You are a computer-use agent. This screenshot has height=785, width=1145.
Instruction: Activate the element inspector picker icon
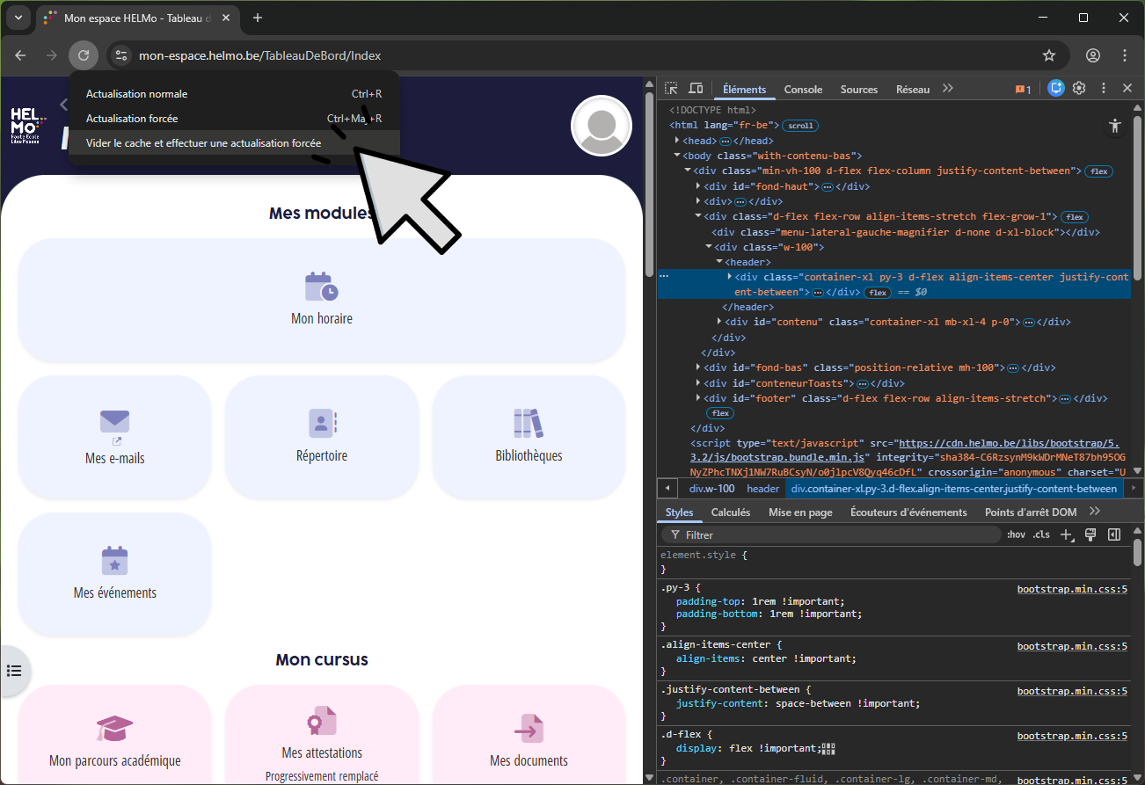671,89
